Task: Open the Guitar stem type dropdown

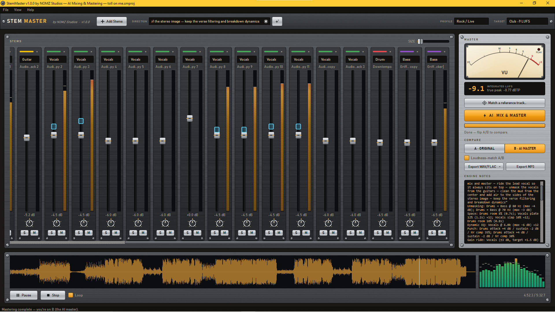Action: click(x=29, y=60)
